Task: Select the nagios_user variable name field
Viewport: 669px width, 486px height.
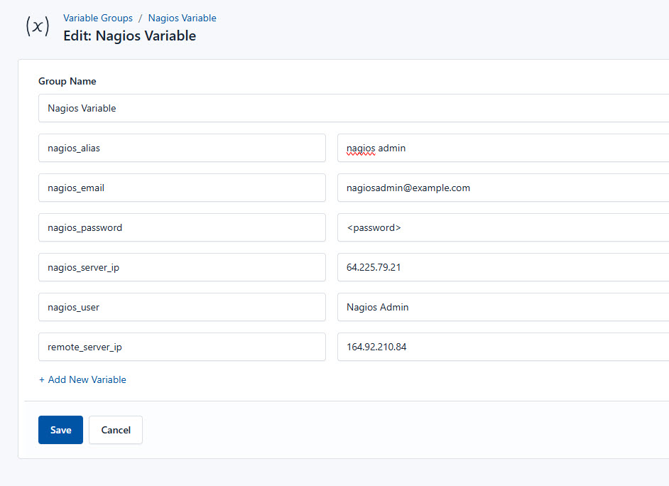Action: click(x=182, y=307)
